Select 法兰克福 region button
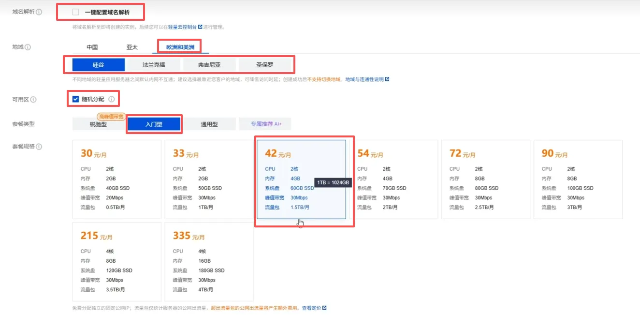640x315 pixels. [154, 65]
